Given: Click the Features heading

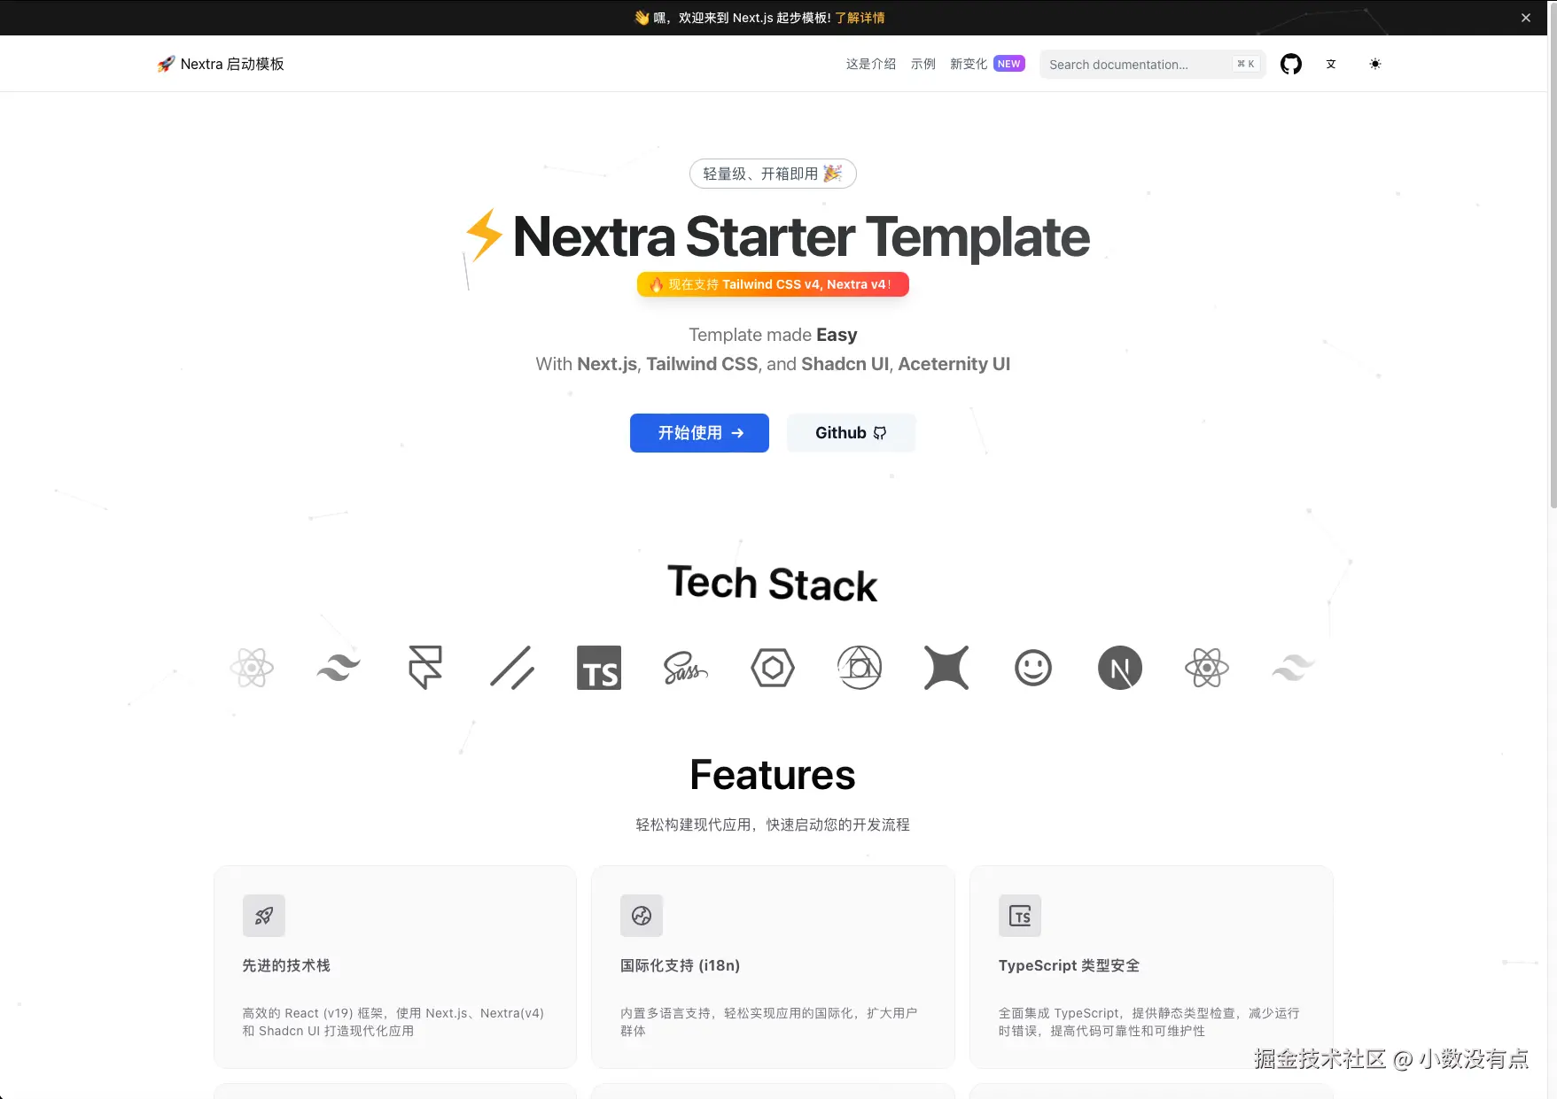Looking at the screenshot, I should tap(773, 775).
